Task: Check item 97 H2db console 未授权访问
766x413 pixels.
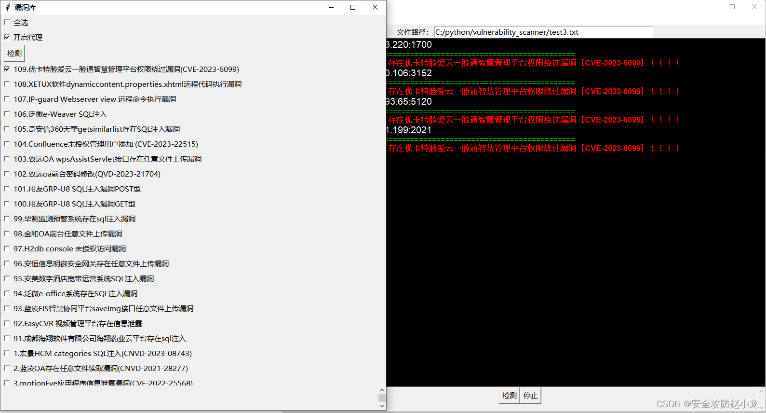Action: coord(7,248)
